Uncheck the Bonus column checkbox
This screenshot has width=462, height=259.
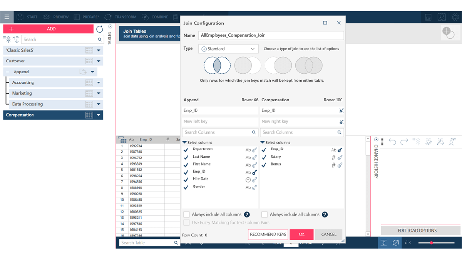click(264, 164)
